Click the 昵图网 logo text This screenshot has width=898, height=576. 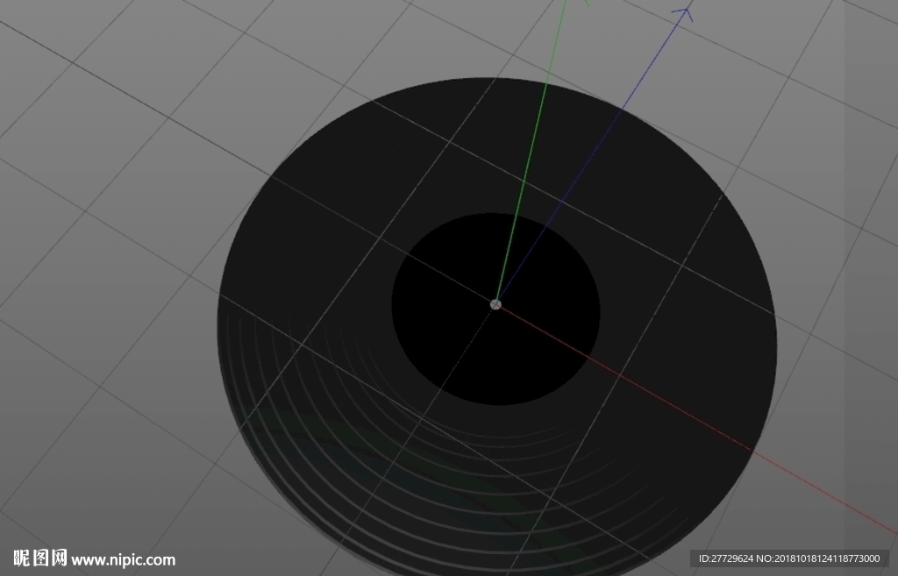tap(40, 558)
